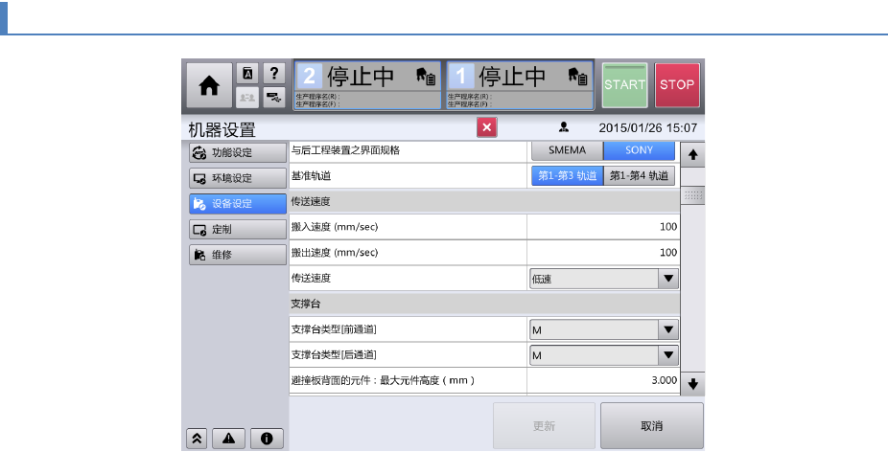The width and height of the screenshot is (888, 452).
Task: Go to the Home screen icon
Action: pyautogui.click(x=209, y=85)
